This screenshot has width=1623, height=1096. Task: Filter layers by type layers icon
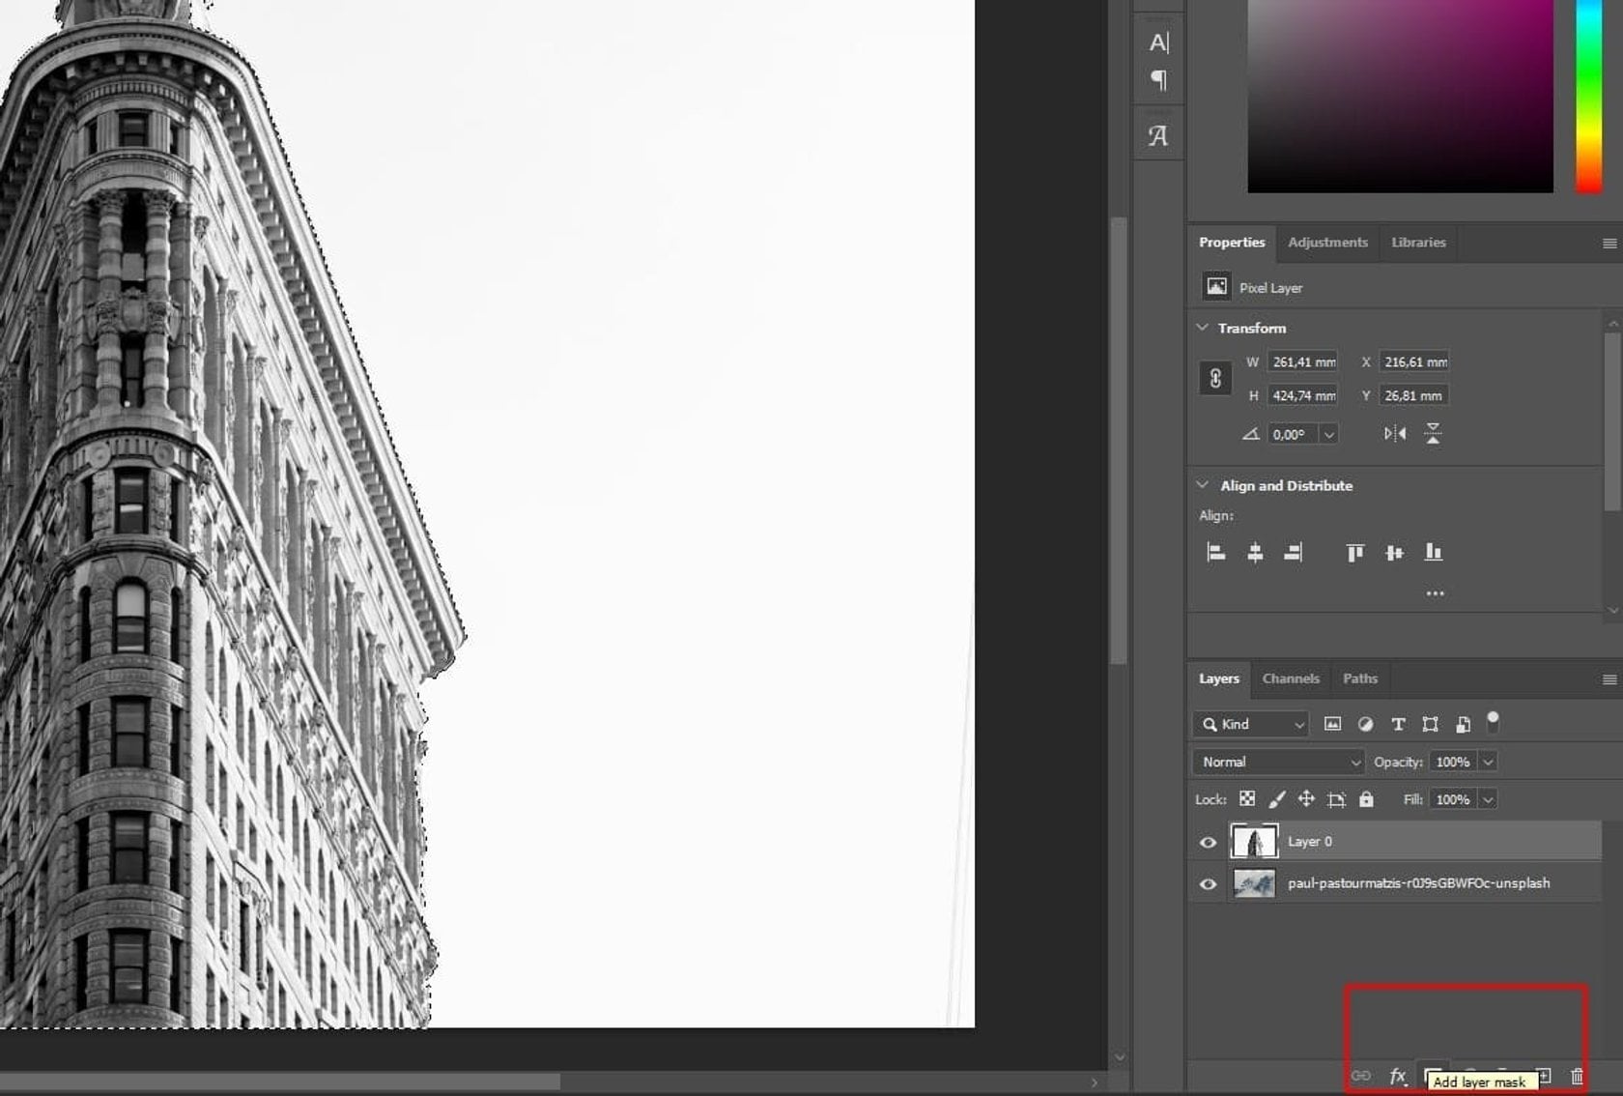coord(1397,724)
